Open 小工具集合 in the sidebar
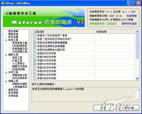The width and height of the screenshot is (142, 114). coord(18,63)
